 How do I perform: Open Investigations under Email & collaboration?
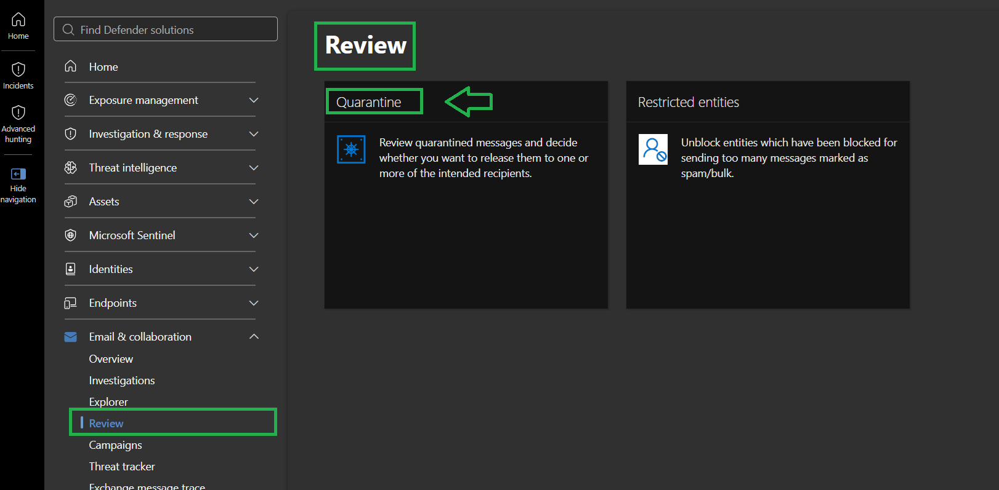tap(122, 381)
